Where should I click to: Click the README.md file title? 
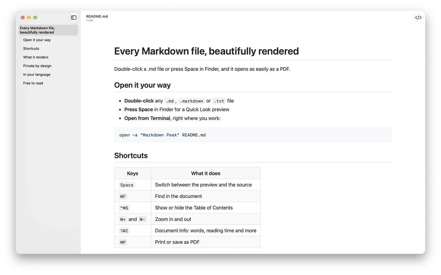pos(97,16)
